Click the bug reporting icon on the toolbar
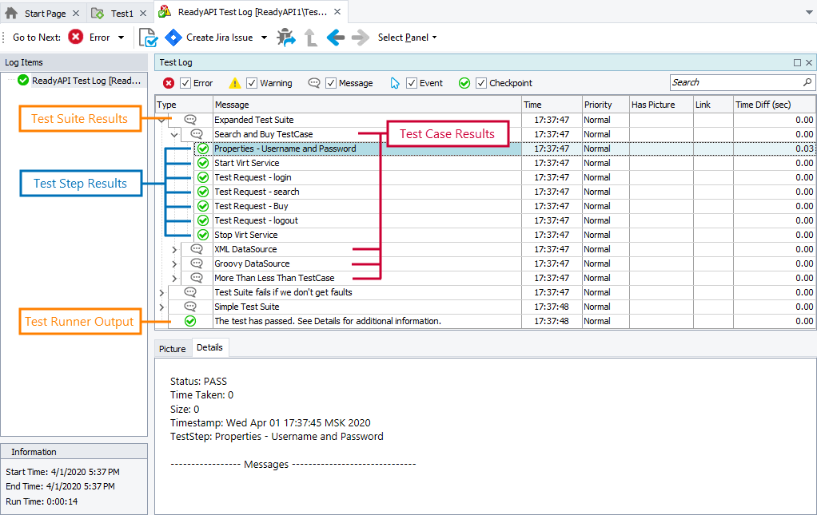This screenshot has height=515, width=817. click(286, 37)
